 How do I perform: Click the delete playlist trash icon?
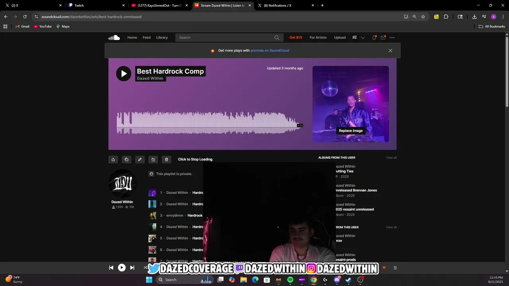(x=166, y=159)
